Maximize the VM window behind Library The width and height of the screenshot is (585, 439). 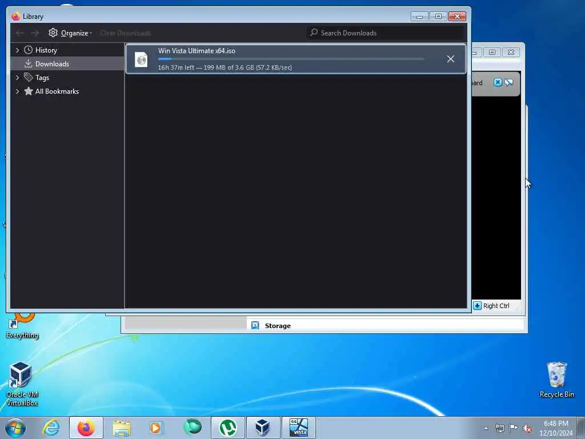point(492,52)
